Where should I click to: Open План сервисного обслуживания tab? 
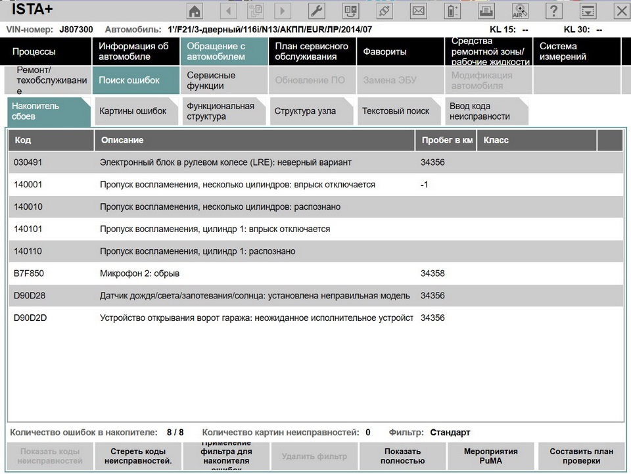[312, 51]
